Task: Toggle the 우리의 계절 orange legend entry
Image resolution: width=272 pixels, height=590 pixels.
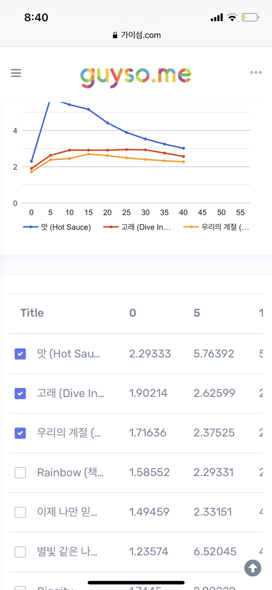Action: click(x=216, y=227)
